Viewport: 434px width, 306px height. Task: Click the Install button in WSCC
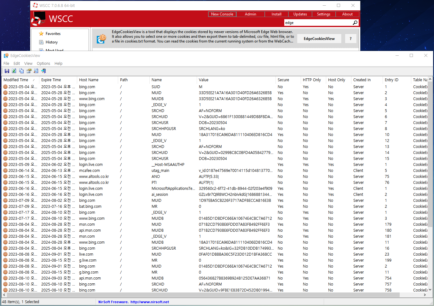(276, 14)
